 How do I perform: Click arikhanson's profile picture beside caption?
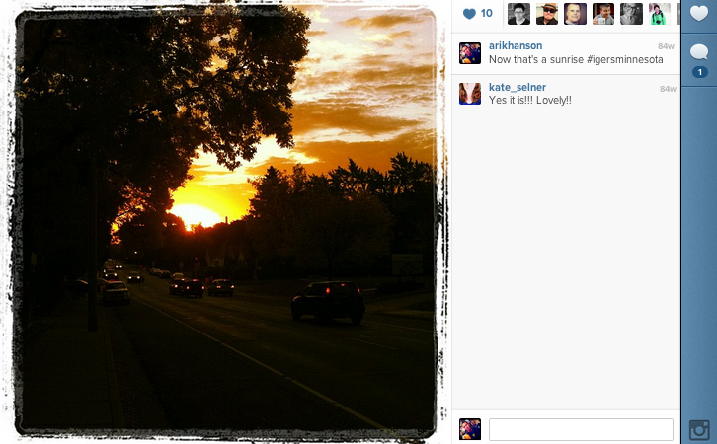470,53
